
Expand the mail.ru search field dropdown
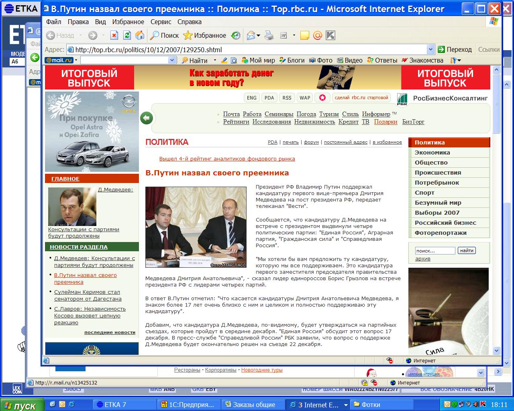tap(172, 60)
